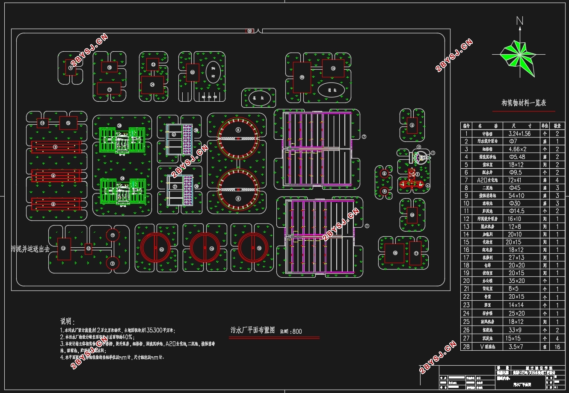Screen dimensions: 569x393
Task: Select the dimension cell Φ30
Action: tap(515, 203)
